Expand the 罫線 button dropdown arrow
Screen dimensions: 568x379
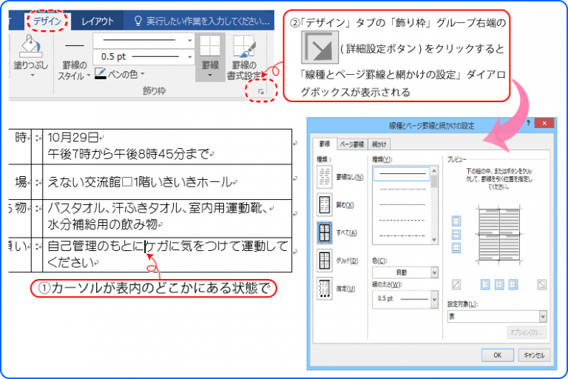[x=210, y=76]
